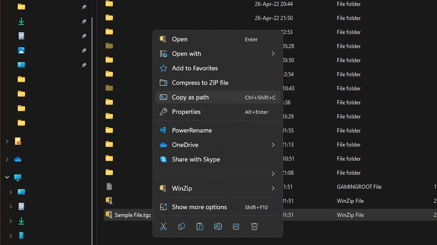Expand the OneDrive node in the navigation pane
Screen dimensions: 437x245
tap(7, 159)
